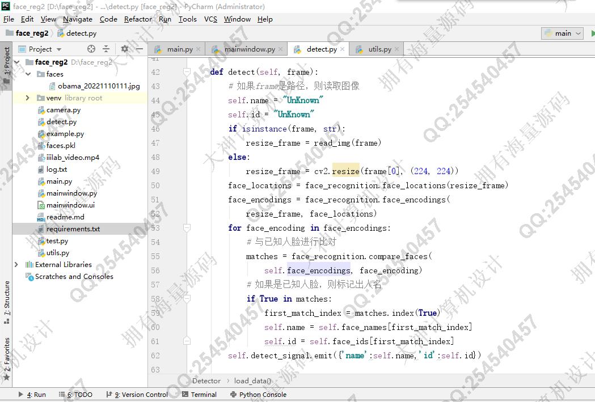
Task: Click the collapse all icon in Project panel
Action: [106, 49]
